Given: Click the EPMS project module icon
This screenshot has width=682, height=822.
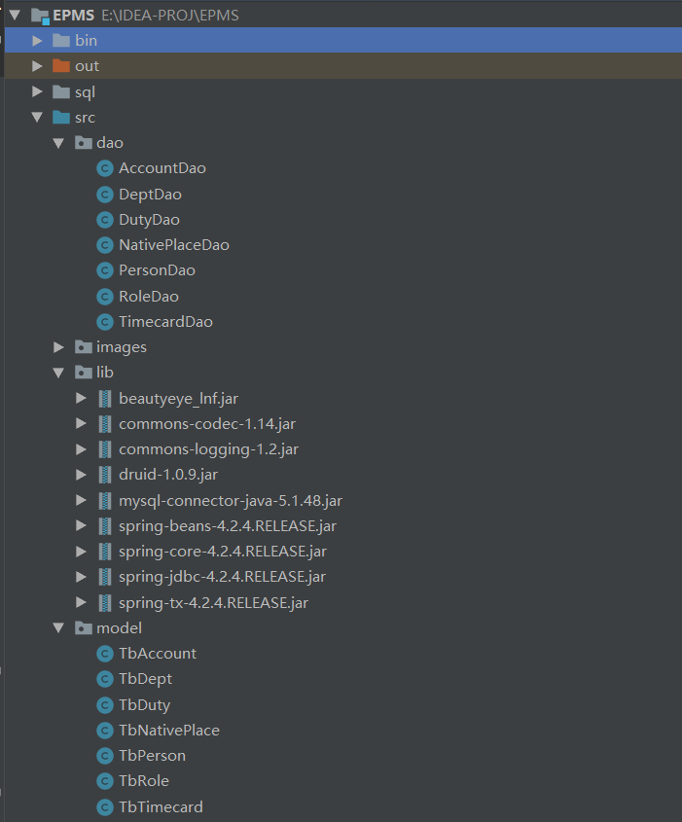Looking at the screenshot, I should (40, 16).
